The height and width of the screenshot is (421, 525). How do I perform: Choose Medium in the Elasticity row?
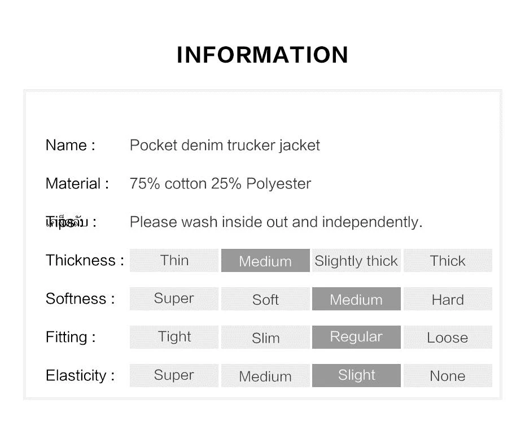coord(265,375)
